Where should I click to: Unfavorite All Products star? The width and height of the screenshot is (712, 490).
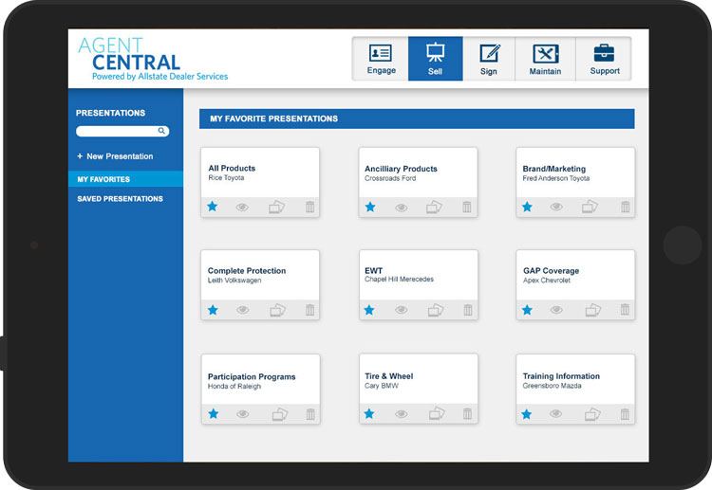click(212, 207)
